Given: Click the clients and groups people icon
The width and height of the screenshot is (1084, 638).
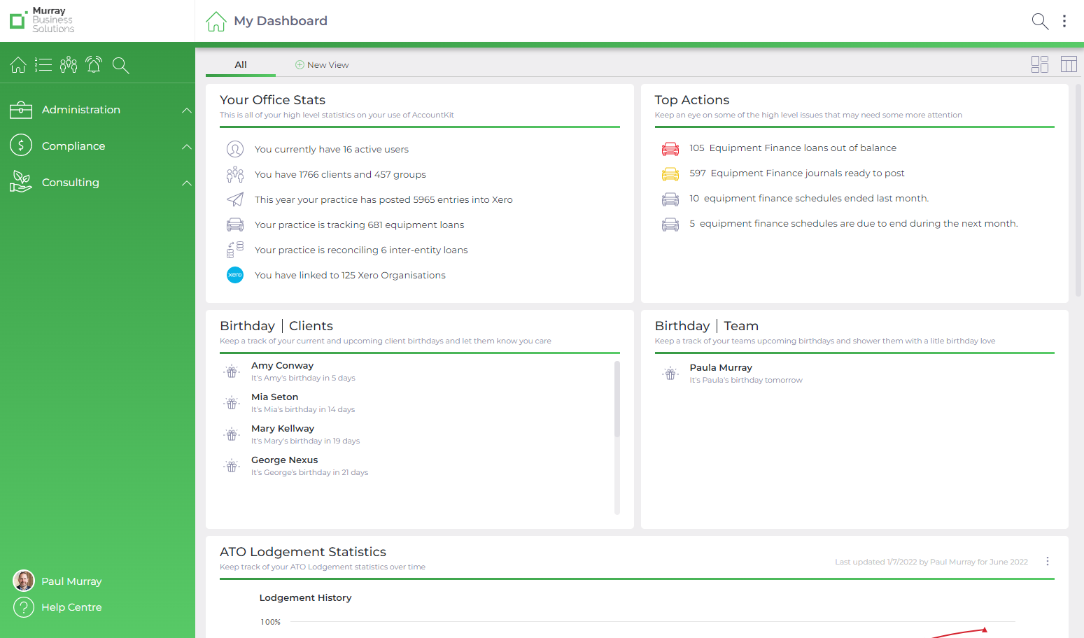Looking at the screenshot, I should click(x=235, y=174).
